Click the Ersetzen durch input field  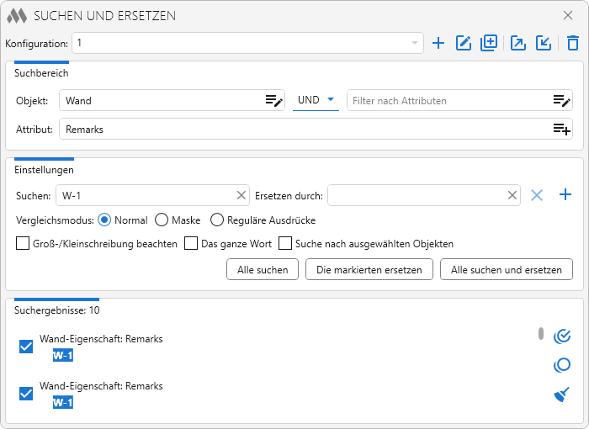417,195
